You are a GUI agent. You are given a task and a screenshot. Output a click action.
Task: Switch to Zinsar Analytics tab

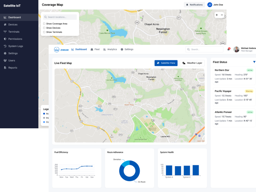tap(110, 49)
